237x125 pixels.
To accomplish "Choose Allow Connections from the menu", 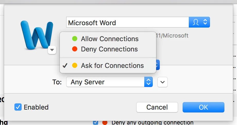I will pos(108,39).
